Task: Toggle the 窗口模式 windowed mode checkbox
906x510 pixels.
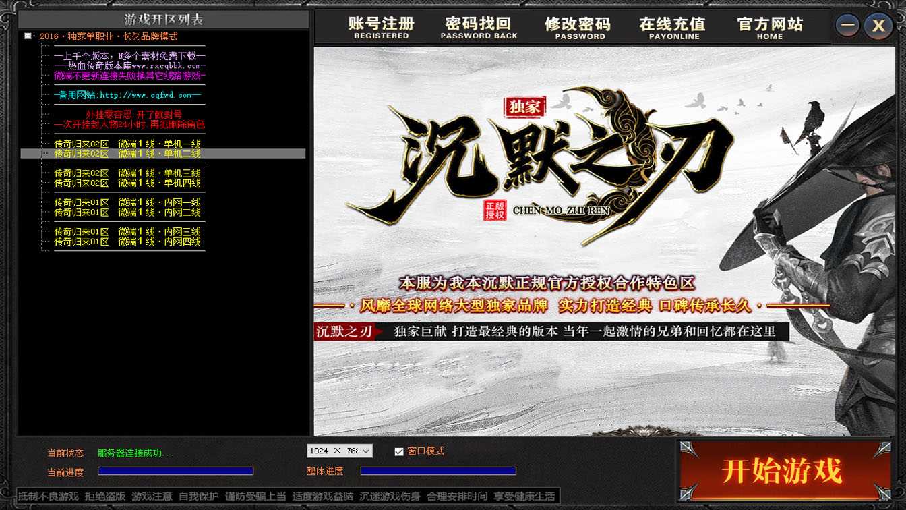Action: [x=399, y=451]
